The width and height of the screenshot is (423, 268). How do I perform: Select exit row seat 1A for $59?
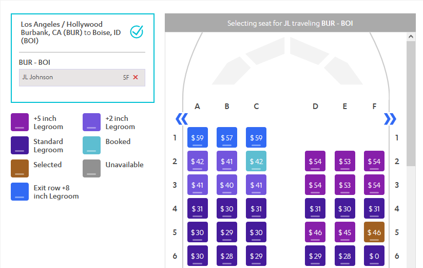click(198, 137)
